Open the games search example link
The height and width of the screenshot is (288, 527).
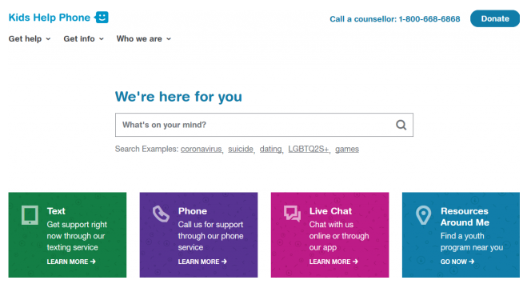coord(347,149)
